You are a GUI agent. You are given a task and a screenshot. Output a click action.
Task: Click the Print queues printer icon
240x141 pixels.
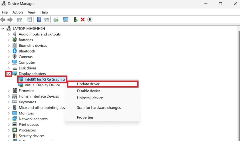pyautogui.click(x=15, y=124)
